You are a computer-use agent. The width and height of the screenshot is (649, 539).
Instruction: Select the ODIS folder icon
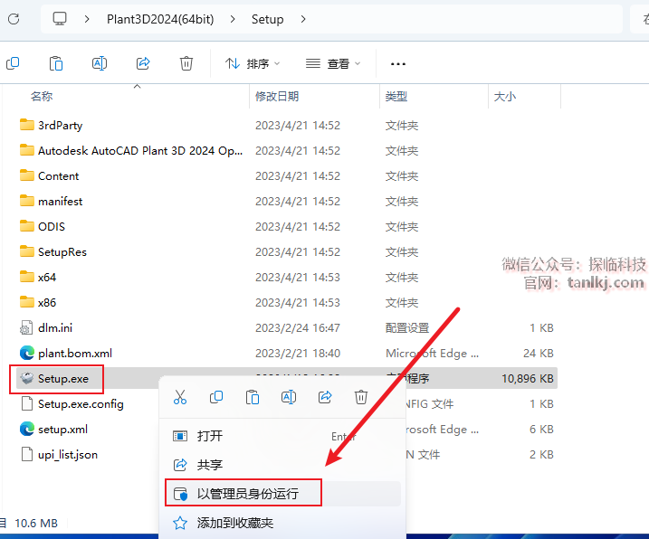pyautogui.click(x=27, y=226)
